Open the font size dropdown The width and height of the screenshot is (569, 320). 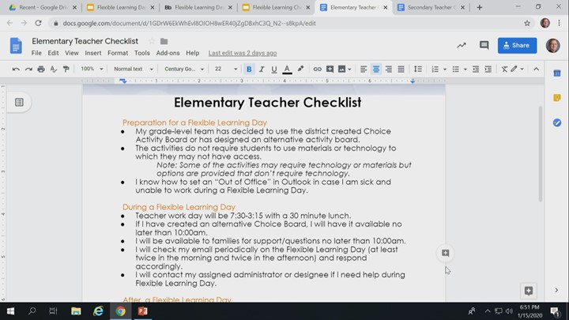coord(225,69)
